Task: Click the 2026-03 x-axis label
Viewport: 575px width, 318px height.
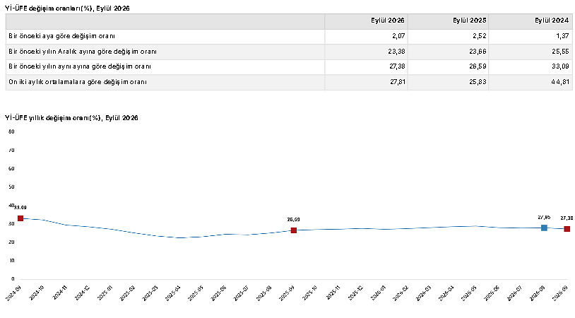Action: click(423, 293)
